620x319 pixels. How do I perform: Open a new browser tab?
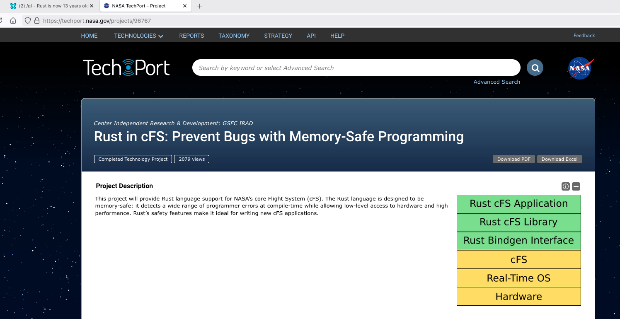(199, 6)
